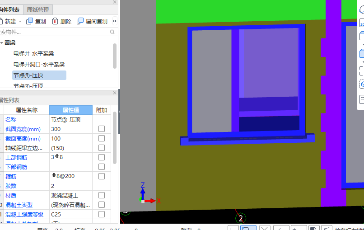Click the 下部钢筋 property label
Image resolution: width=364 pixels, height=230 pixels.
point(16,167)
